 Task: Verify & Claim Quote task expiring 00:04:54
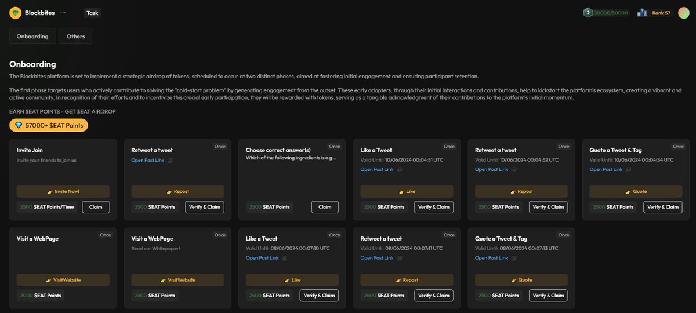[663, 207]
